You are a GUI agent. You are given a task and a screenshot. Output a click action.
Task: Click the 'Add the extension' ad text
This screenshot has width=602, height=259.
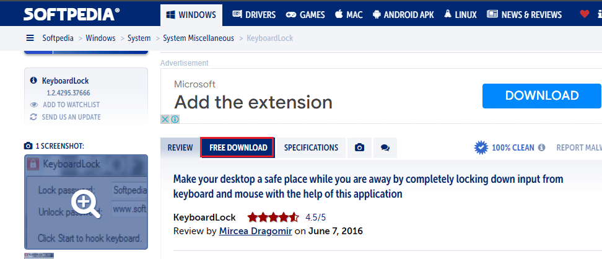coord(253,102)
